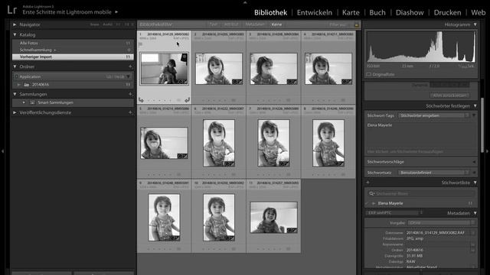The width and height of the screenshot is (490, 275).
Task: Click badge icon on photo 11 thumbnail
Action: 292,231
